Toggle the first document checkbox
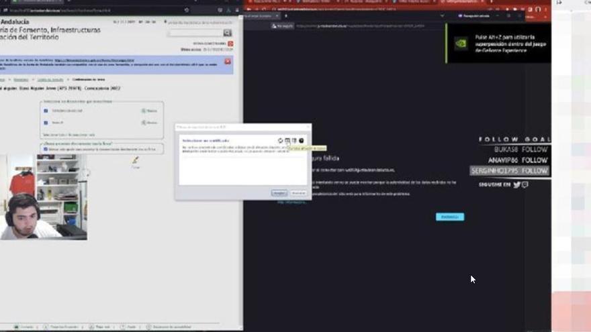Image resolution: width=591 pixels, height=332 pixels. point(46,111)
